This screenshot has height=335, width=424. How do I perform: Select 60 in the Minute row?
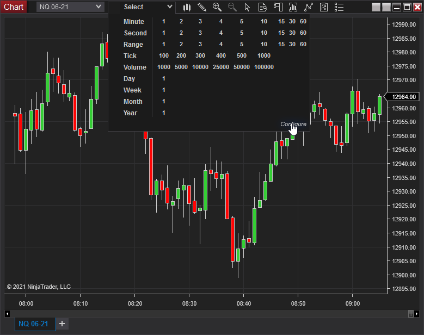tap(303, 21)
